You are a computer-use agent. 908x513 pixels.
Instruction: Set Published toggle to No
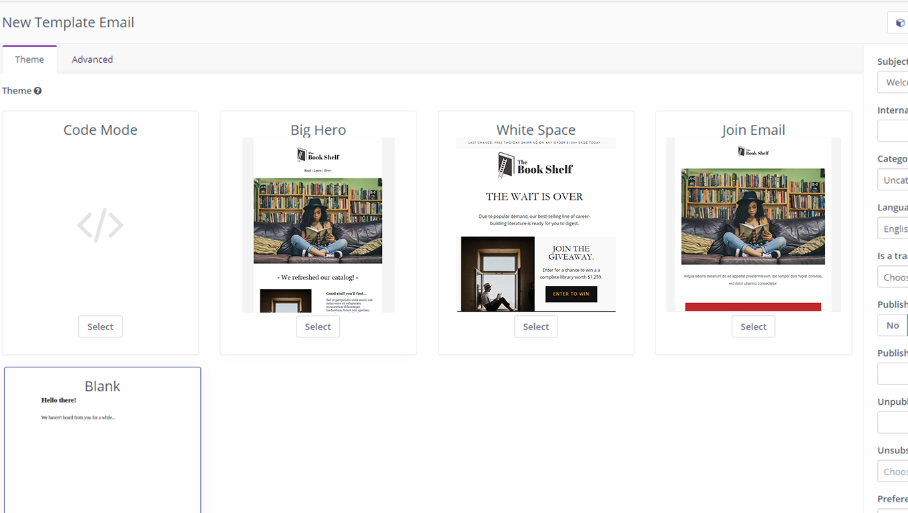[x=893, y=325]
